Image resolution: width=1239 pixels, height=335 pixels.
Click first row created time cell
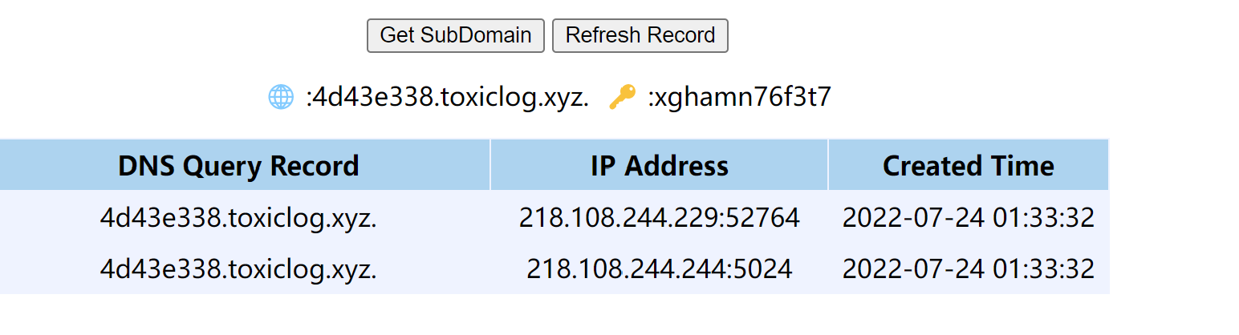[969, 217]
